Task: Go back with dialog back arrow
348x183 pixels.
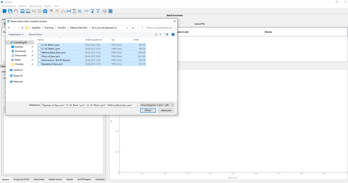Action: 9,28
